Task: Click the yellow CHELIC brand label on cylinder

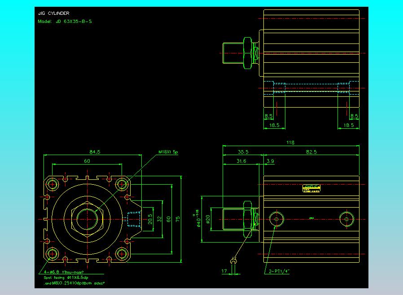Action: pyautogui.click(x=311, y=188)
